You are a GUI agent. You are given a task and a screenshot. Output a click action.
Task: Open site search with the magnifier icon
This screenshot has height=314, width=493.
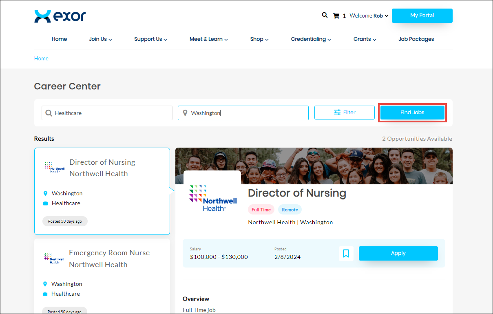[x=325, y=15]
